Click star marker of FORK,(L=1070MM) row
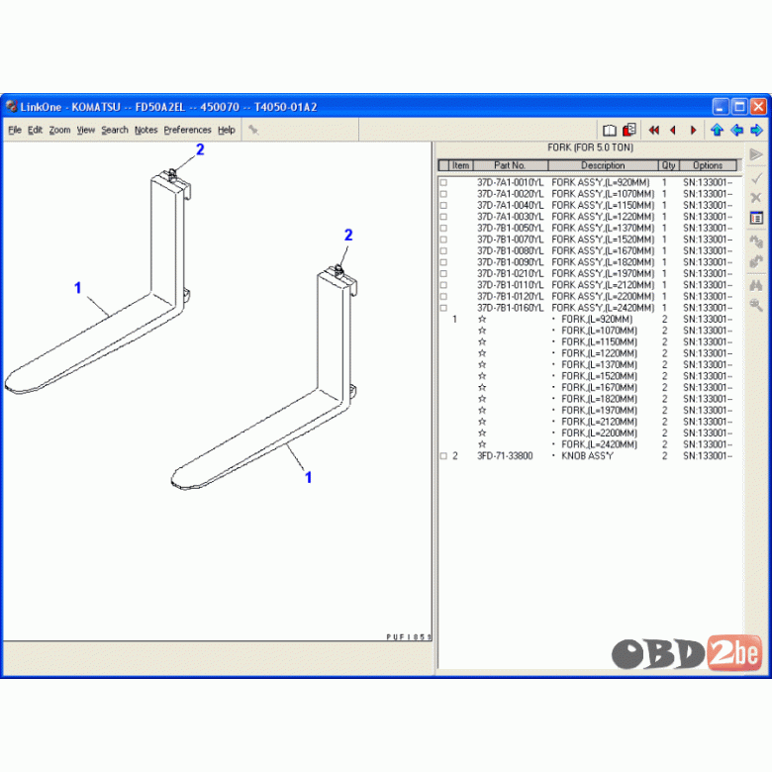 pos(482,331)
